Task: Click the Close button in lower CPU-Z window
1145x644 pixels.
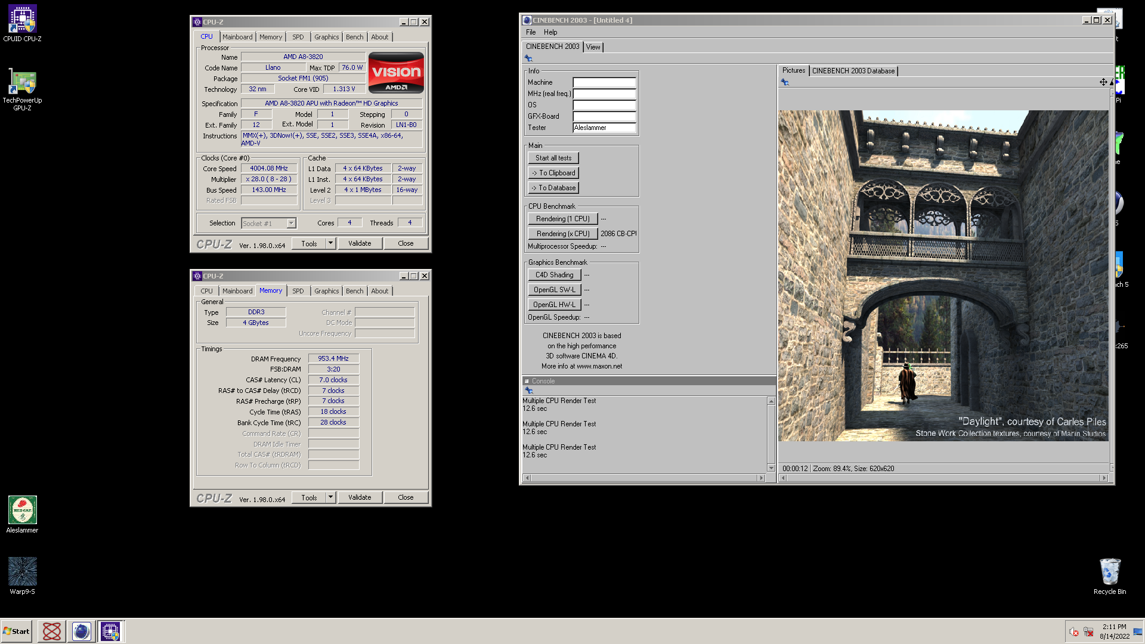Action: 406,497
